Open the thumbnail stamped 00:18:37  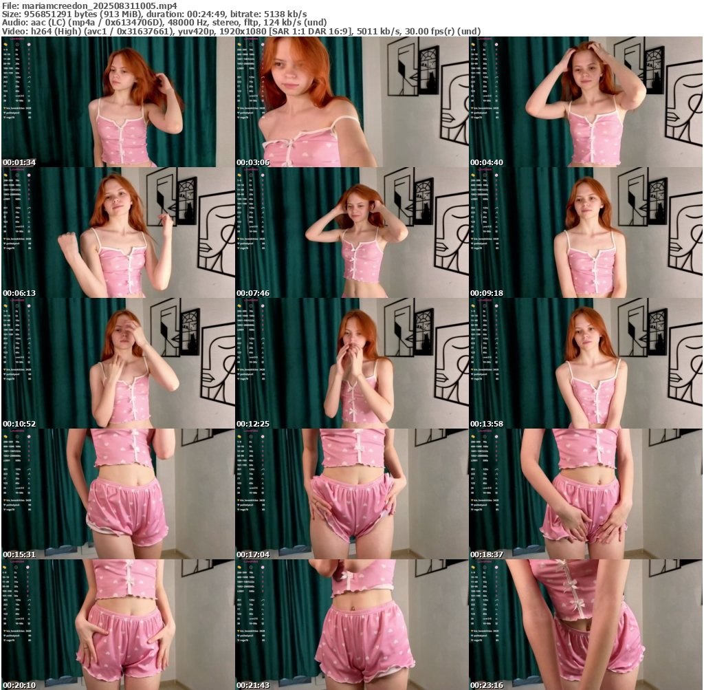(x=586, y=494)
